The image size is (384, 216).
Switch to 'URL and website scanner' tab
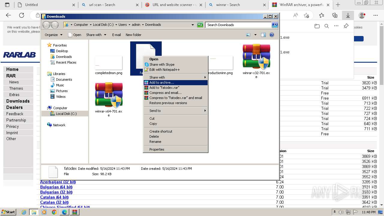pos(174,5)
